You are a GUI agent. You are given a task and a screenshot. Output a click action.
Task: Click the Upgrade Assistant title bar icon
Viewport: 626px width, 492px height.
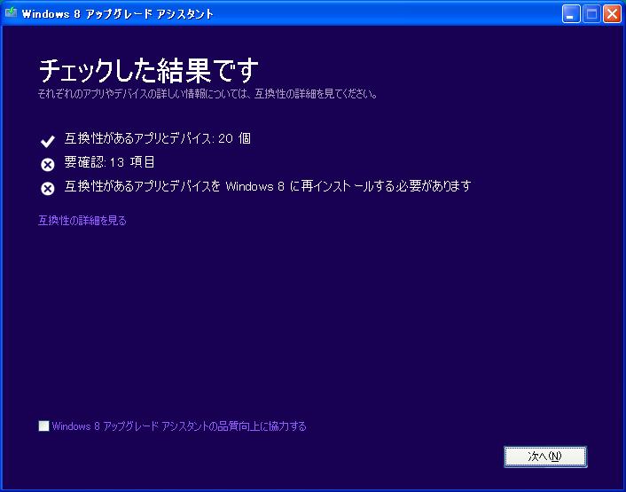(11, 12)
